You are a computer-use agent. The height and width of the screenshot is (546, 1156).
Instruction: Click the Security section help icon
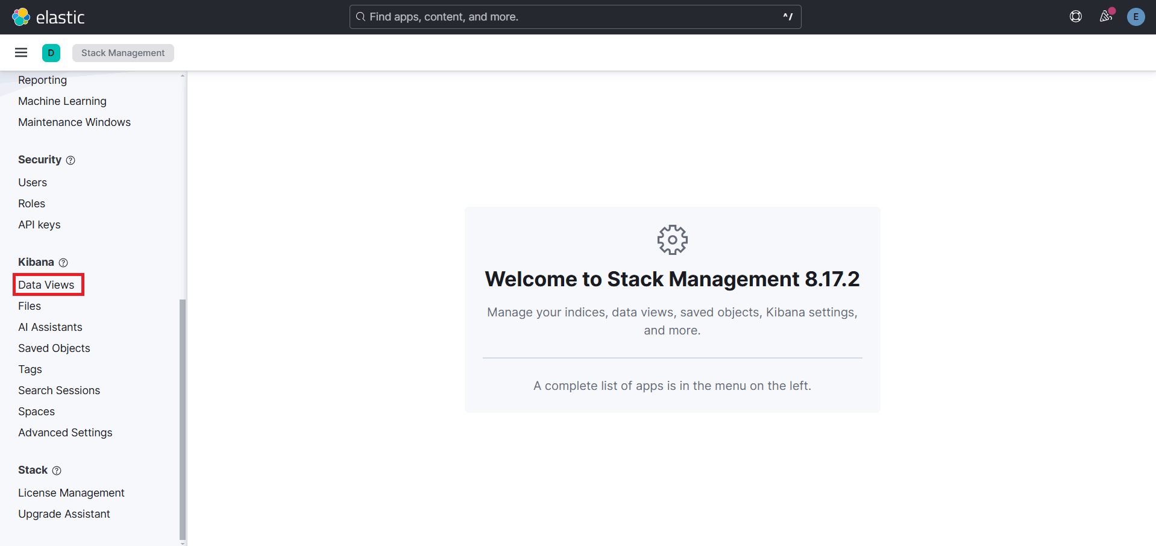71,160
